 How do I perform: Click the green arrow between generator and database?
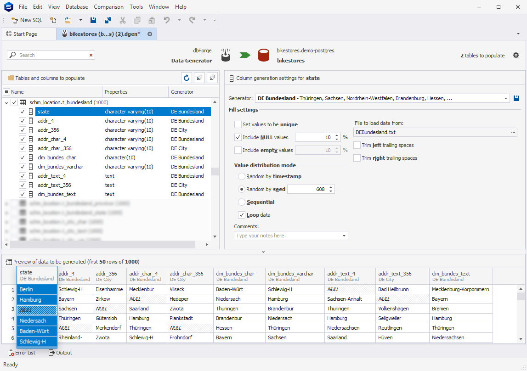click(x=245, y=55)
